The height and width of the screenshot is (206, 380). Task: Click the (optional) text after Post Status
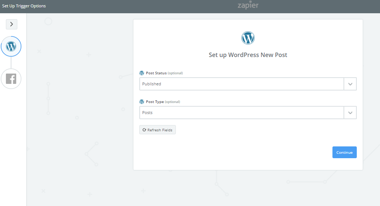click(175, 73)
